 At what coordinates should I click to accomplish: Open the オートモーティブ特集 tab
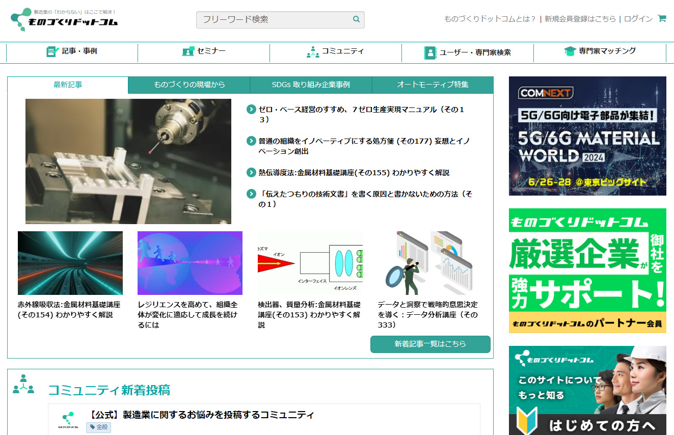tap(433, 85)
